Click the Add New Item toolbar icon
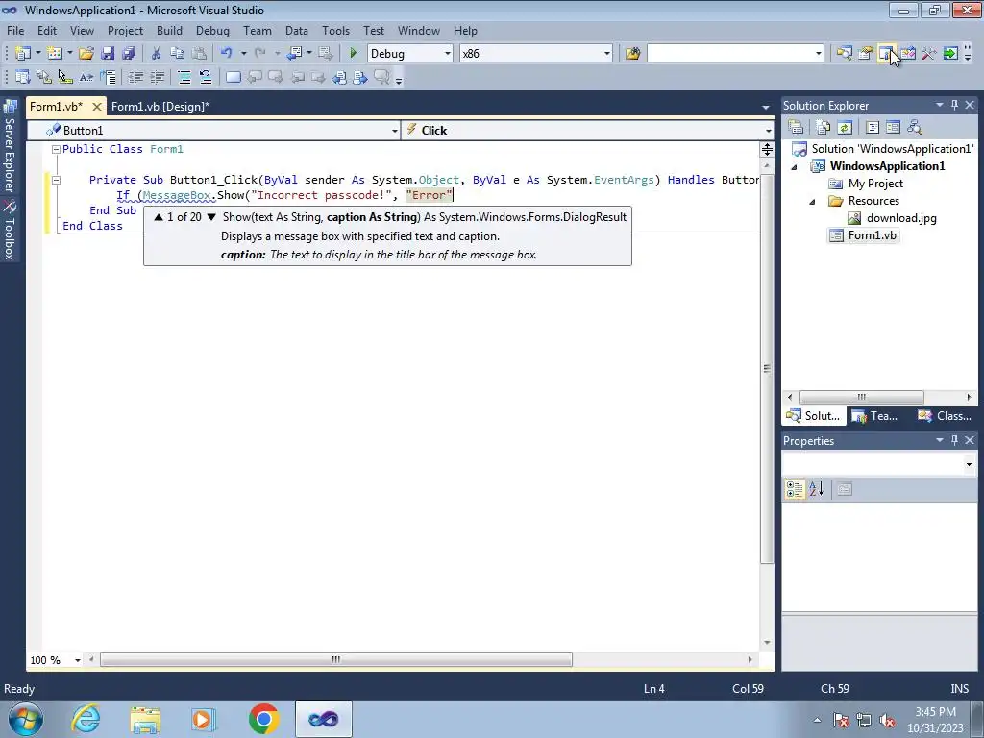 (x=55, y=54)
